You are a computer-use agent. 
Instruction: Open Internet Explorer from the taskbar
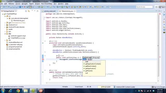coord(10,91)
